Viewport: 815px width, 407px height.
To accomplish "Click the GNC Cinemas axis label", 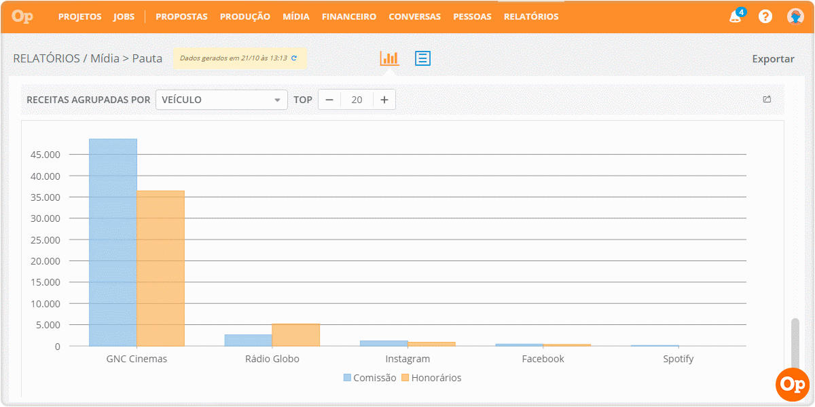I will pos(137,359).
